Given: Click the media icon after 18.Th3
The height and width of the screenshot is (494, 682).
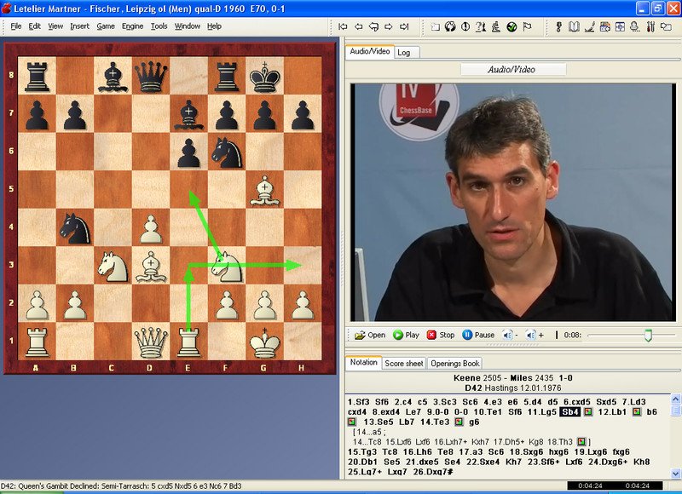Looking at the screenshot, I should pyautogui.click(x=581, y=442).
